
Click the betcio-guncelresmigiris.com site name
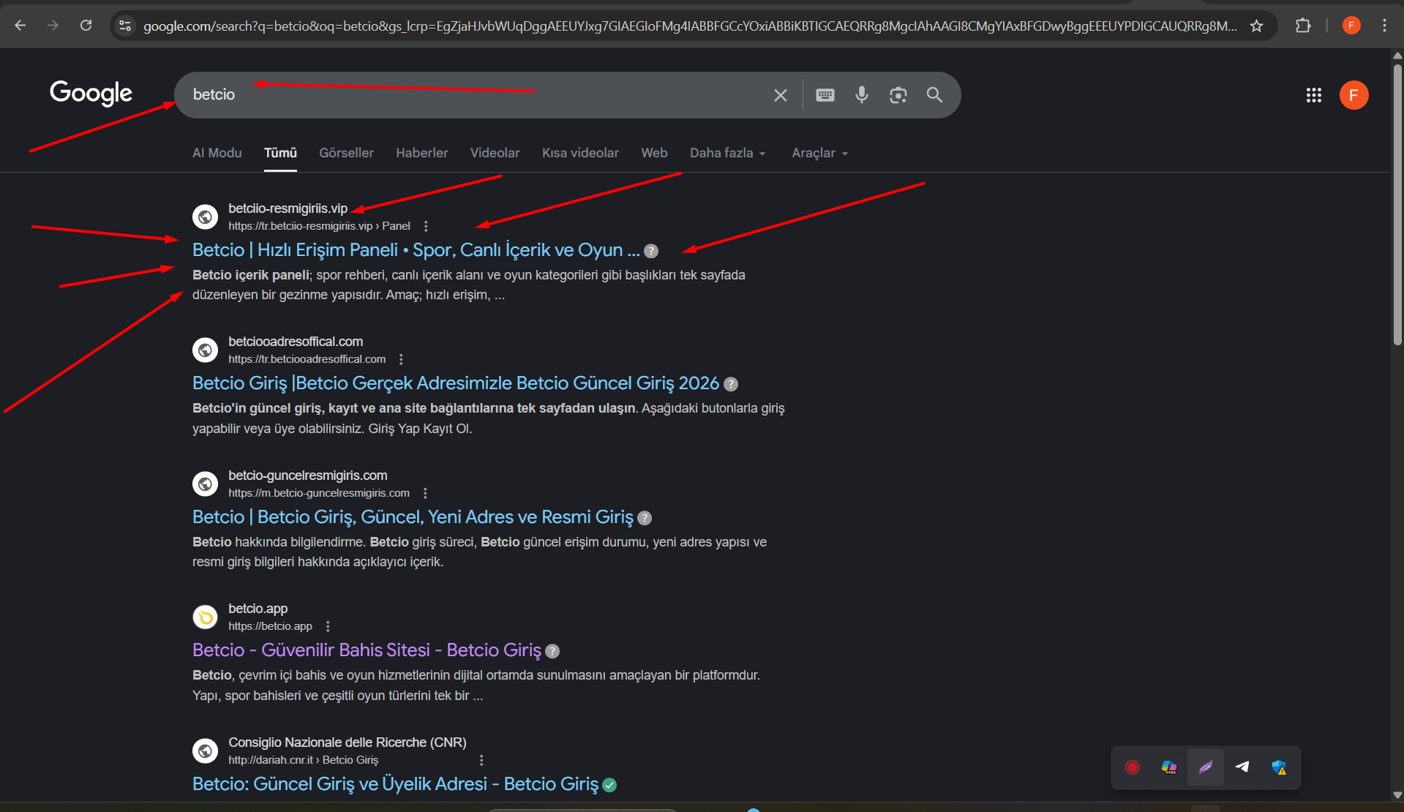point(308,475)
